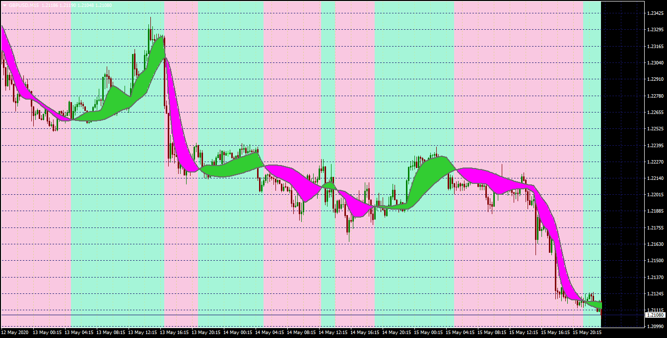The height and width of the screenshot is (338, 667).
Task: Click price scale value 1.23295
Action: (656, 30)
